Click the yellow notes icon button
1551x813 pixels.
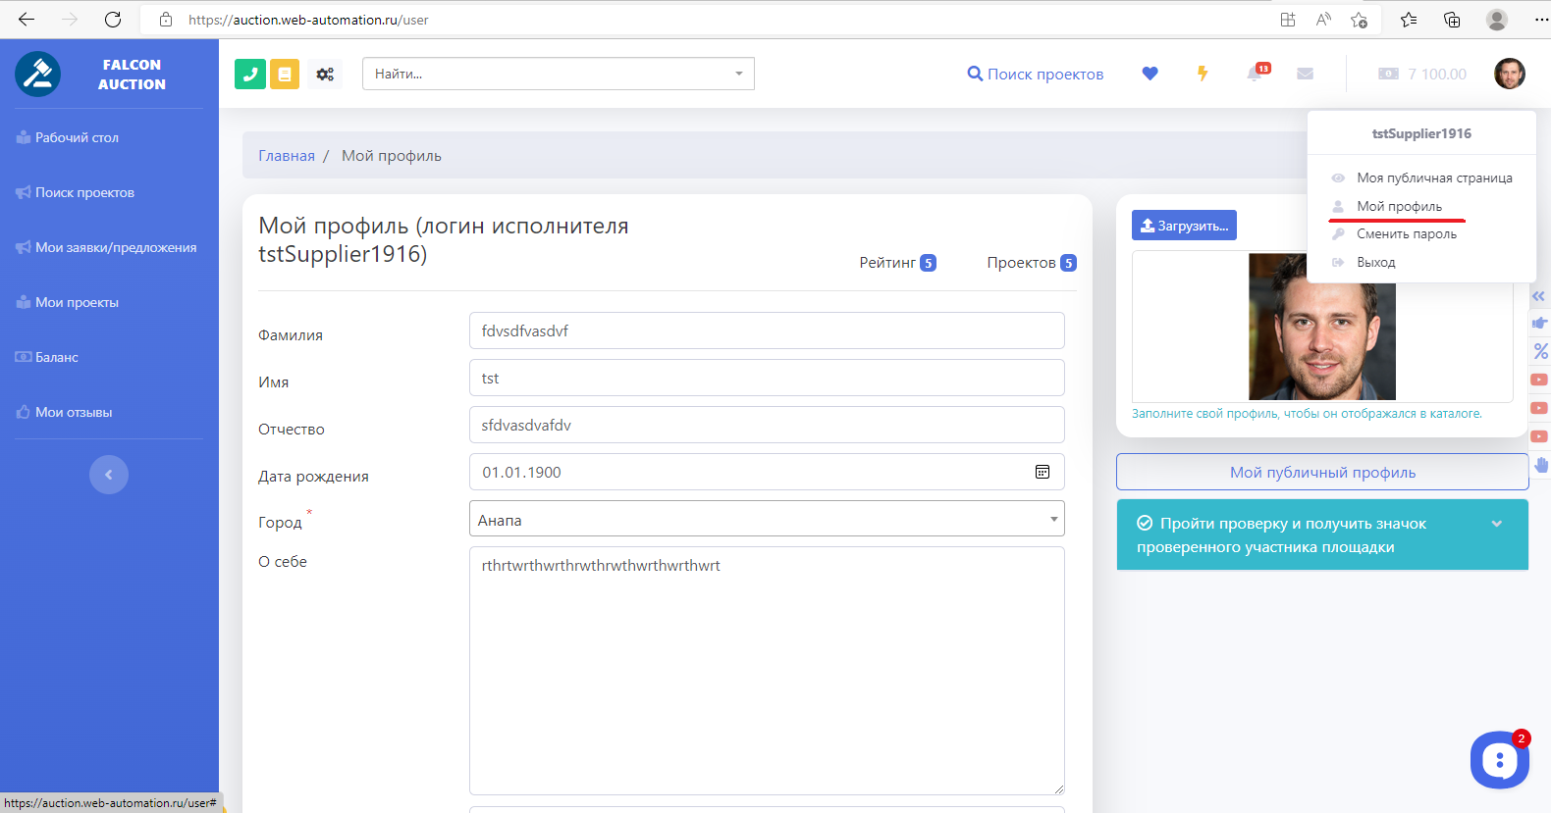pos(285,74)
